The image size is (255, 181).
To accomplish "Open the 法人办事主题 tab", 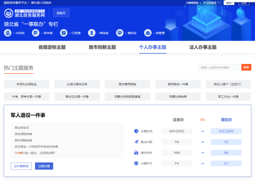I will coord(203,47).
